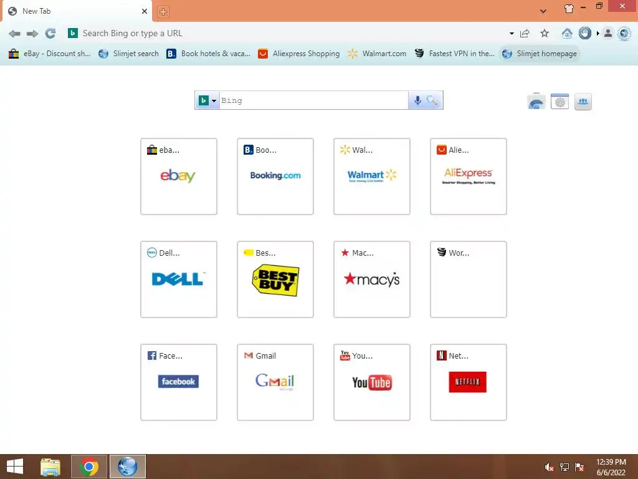Open the Walmart speed dial tile

pyautogui.click(x=372, y=177)
